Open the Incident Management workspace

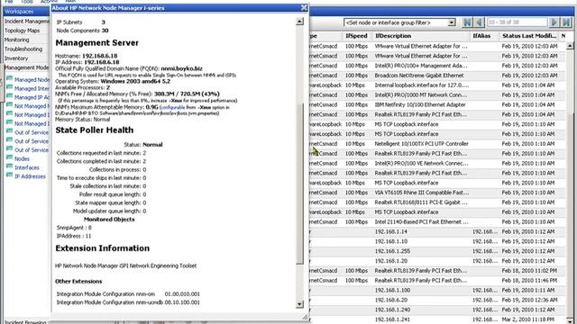26,22
